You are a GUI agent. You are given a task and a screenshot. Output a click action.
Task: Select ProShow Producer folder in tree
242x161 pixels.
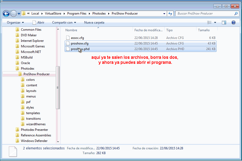click(37, 74)
